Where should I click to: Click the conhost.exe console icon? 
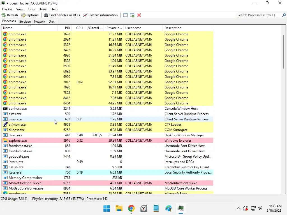[x=5, y=109]
